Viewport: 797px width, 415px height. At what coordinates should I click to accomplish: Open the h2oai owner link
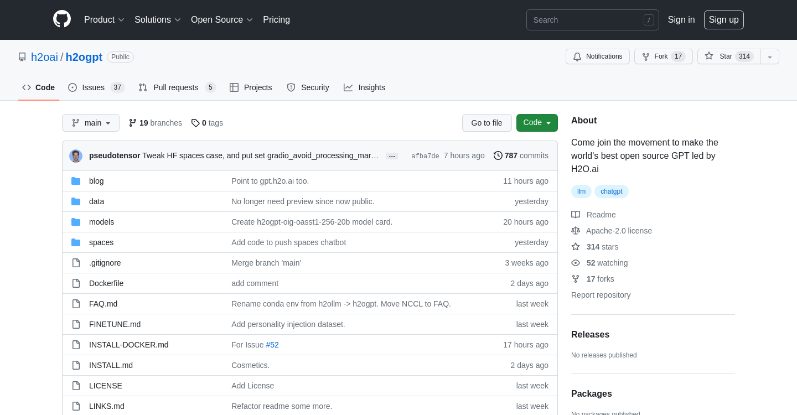point(44,57)
